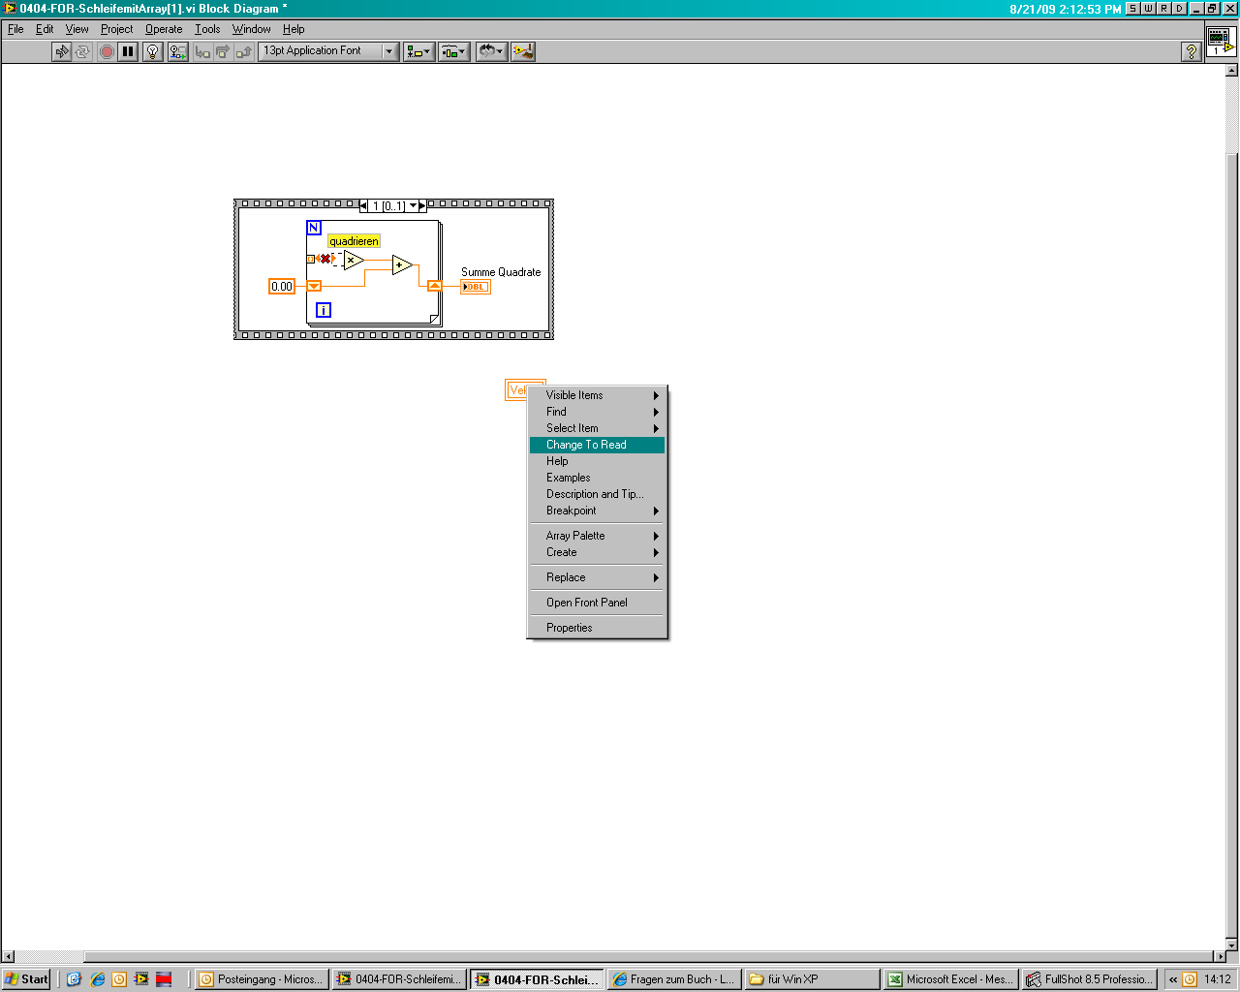Expand the Find submenu
The height and width of the screenshot is (992, 1240).
(597, 412)
